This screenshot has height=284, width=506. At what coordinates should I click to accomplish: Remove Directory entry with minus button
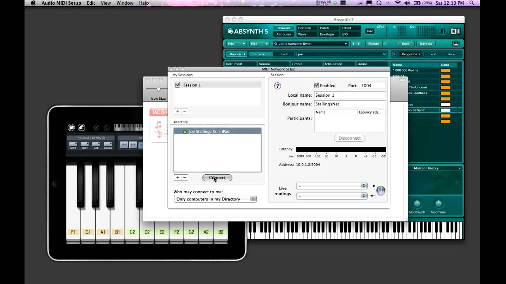click(x=185, y=177)
